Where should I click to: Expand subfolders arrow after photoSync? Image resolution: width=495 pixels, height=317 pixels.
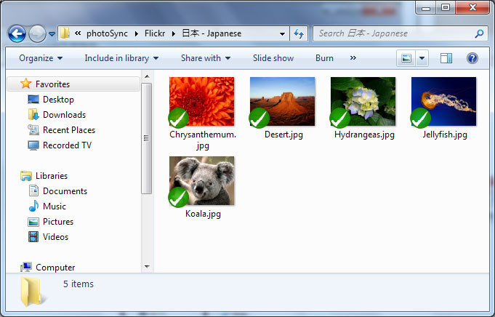[137, 33]
